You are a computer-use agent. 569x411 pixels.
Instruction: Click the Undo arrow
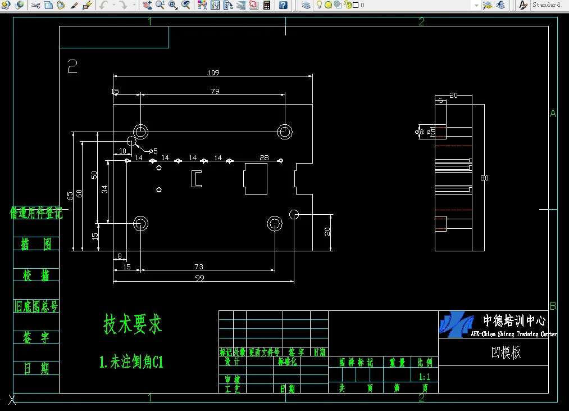(103, 4)
